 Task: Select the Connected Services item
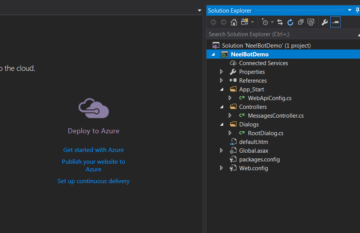tap(263, 63)
